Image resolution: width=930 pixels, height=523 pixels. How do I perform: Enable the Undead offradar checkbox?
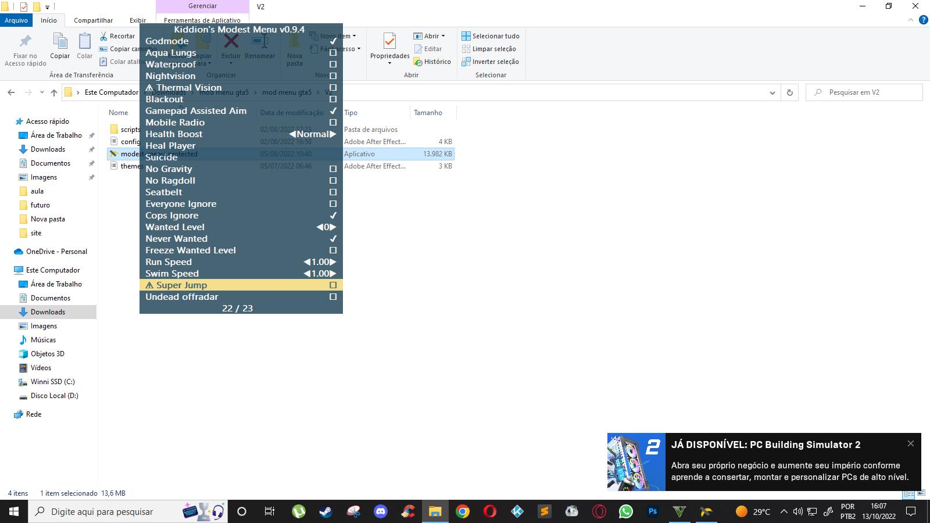(333, 297)
